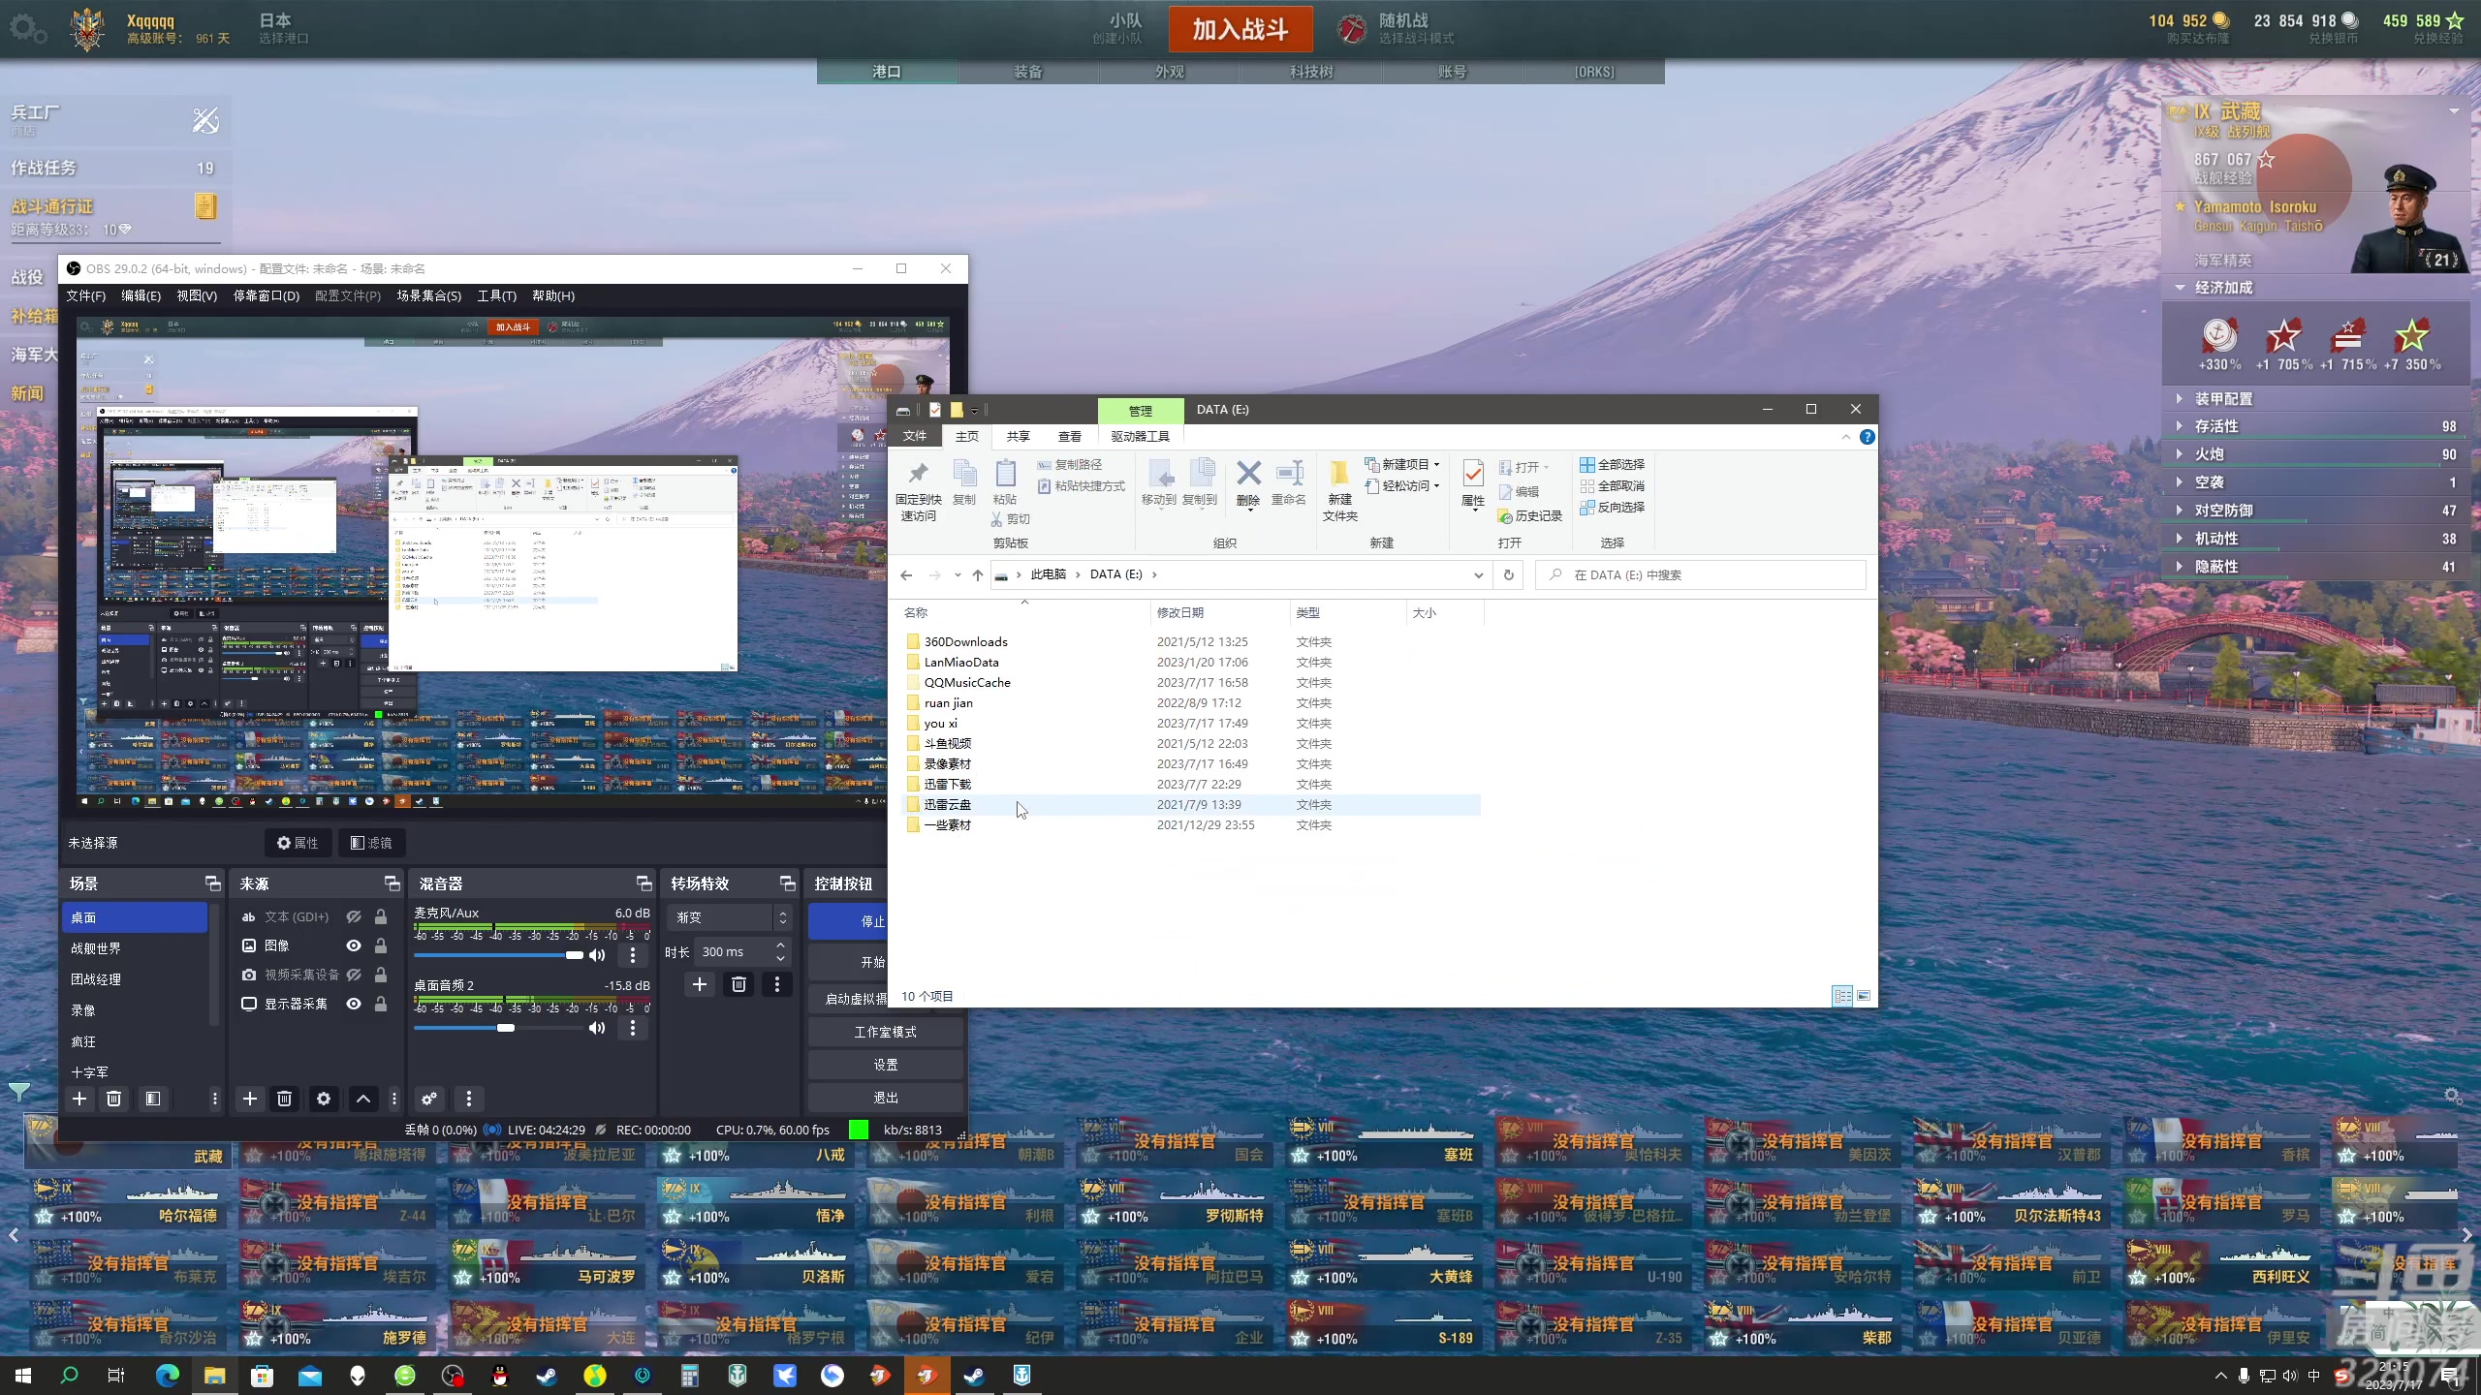This screenshot has height=1395, width=2481.
Task: Add a new scene with plus icon
Action: pos(79,1099)
